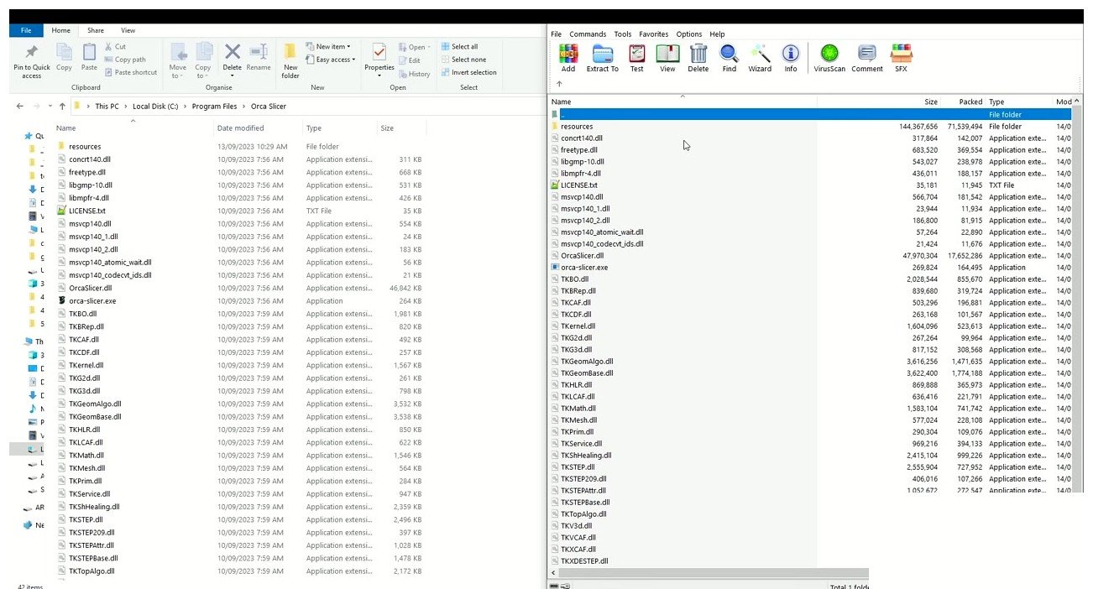
Task: Click New folder in Explorer ribbon
Action: point(290,60)
